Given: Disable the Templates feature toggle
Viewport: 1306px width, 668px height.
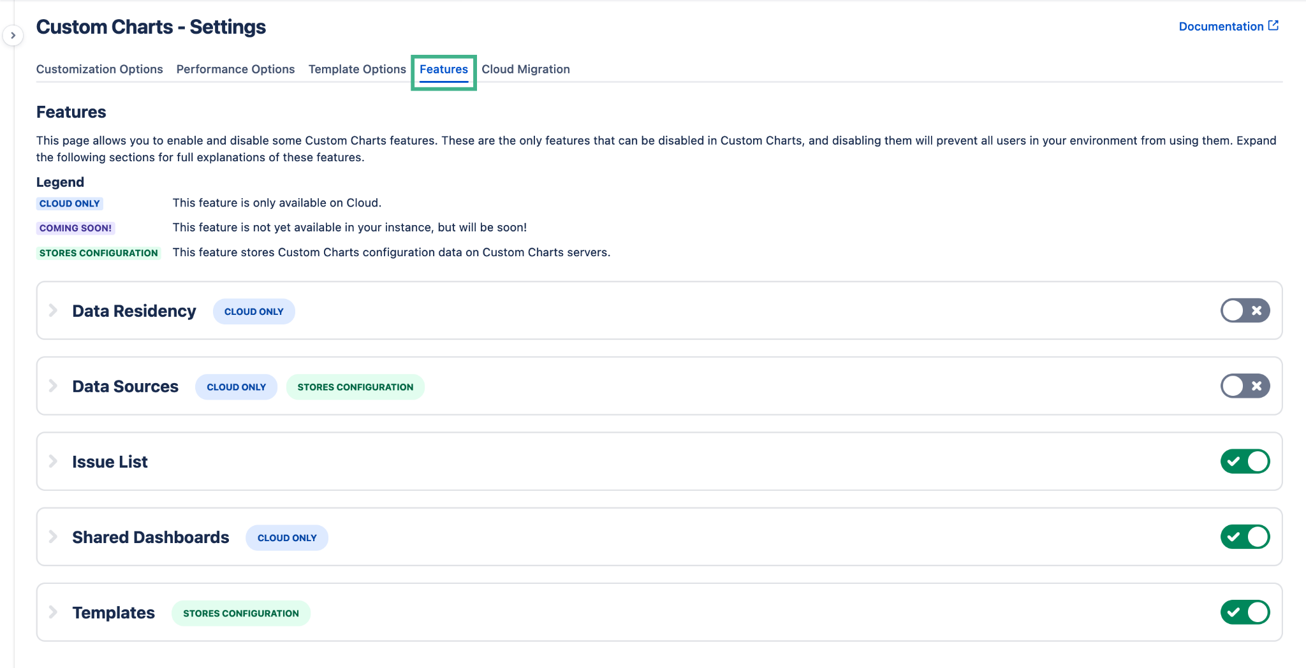Looking at the screenshot, I should coord(1245,613).
